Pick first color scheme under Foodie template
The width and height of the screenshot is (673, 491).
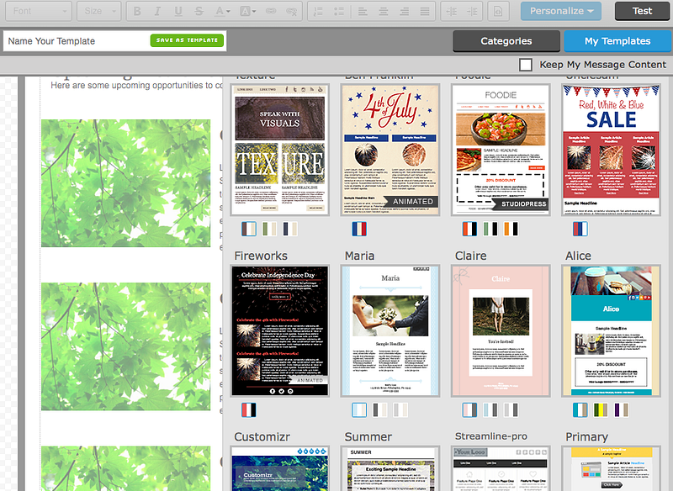coord(469,229)
